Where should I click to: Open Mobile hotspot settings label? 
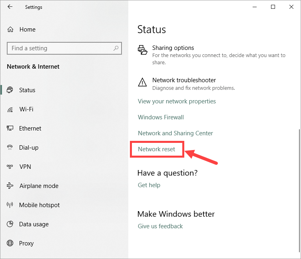[x=40, y=205]
